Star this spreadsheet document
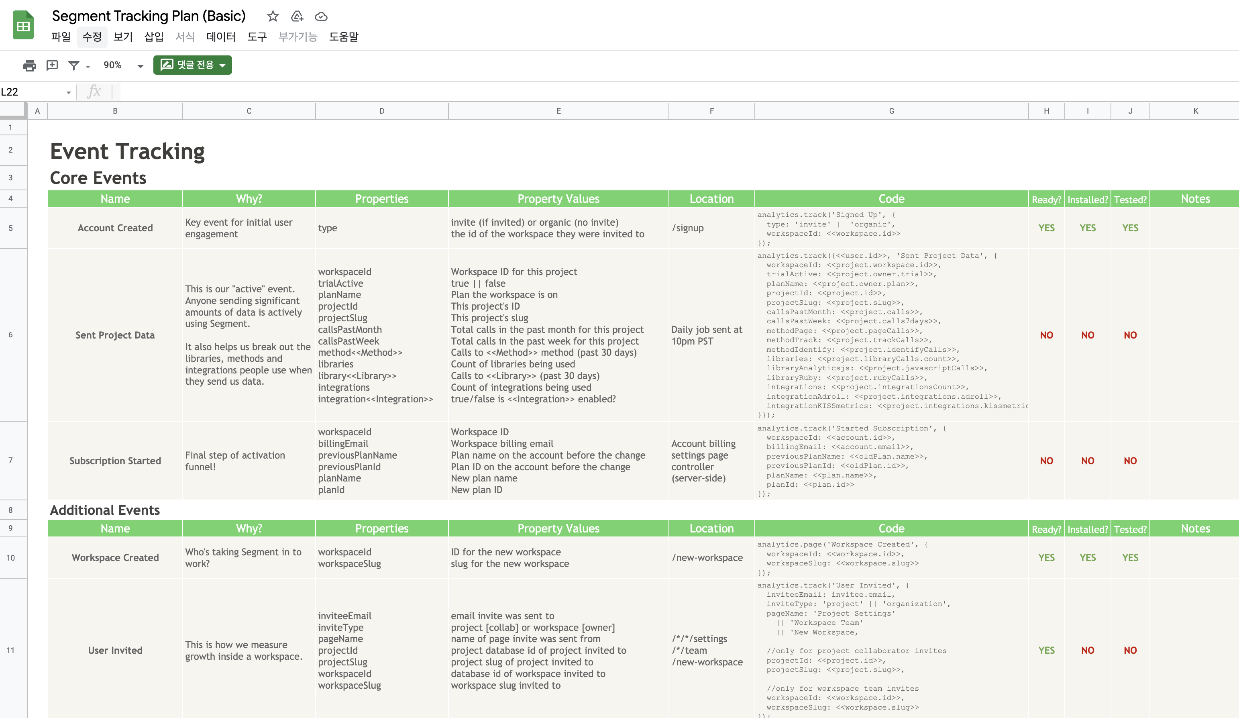This screenshot has width=1239, height=718. point(273,16)
